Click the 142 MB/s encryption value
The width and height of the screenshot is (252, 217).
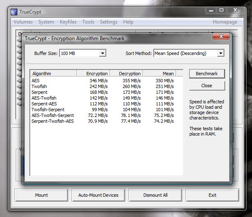[98, 98]
